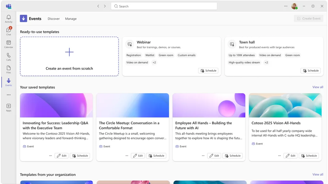Viewport: 328px width, 184px height.
Task: Expand the +2 tag on Webinar template
Action: pos(154,62)
